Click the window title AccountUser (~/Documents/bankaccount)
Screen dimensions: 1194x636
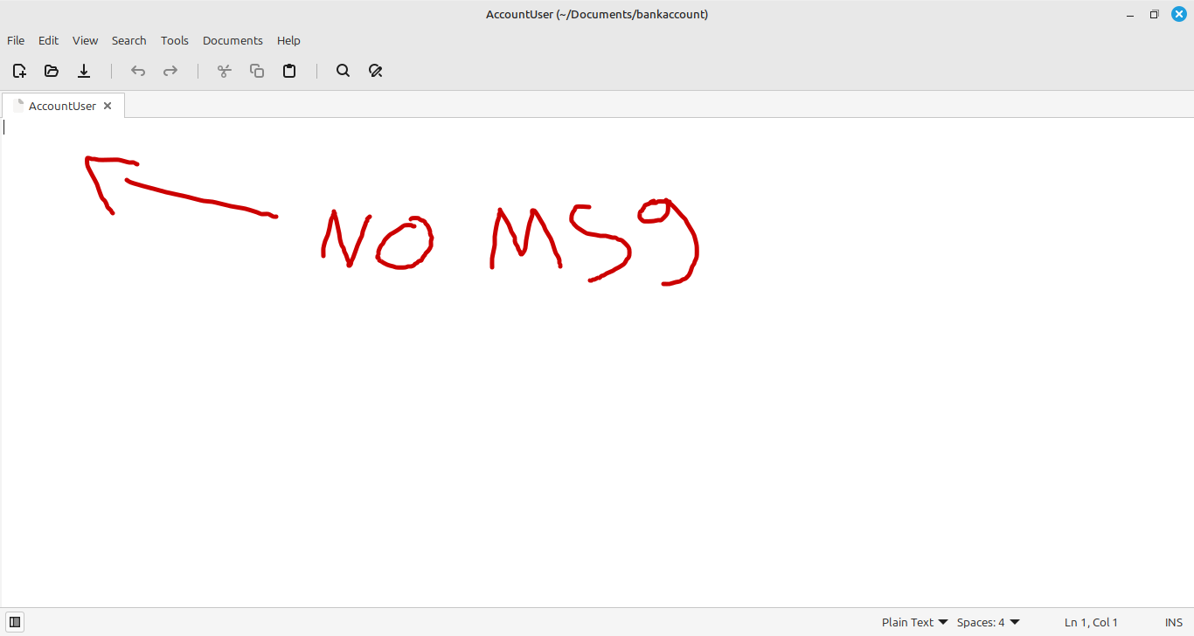coord(597,14)
